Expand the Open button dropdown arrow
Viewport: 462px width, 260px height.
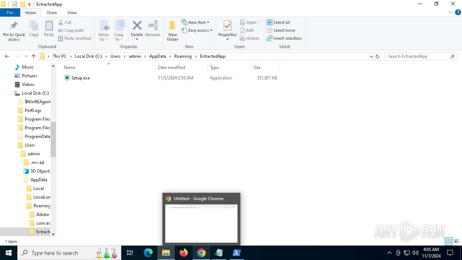(259, 22)
